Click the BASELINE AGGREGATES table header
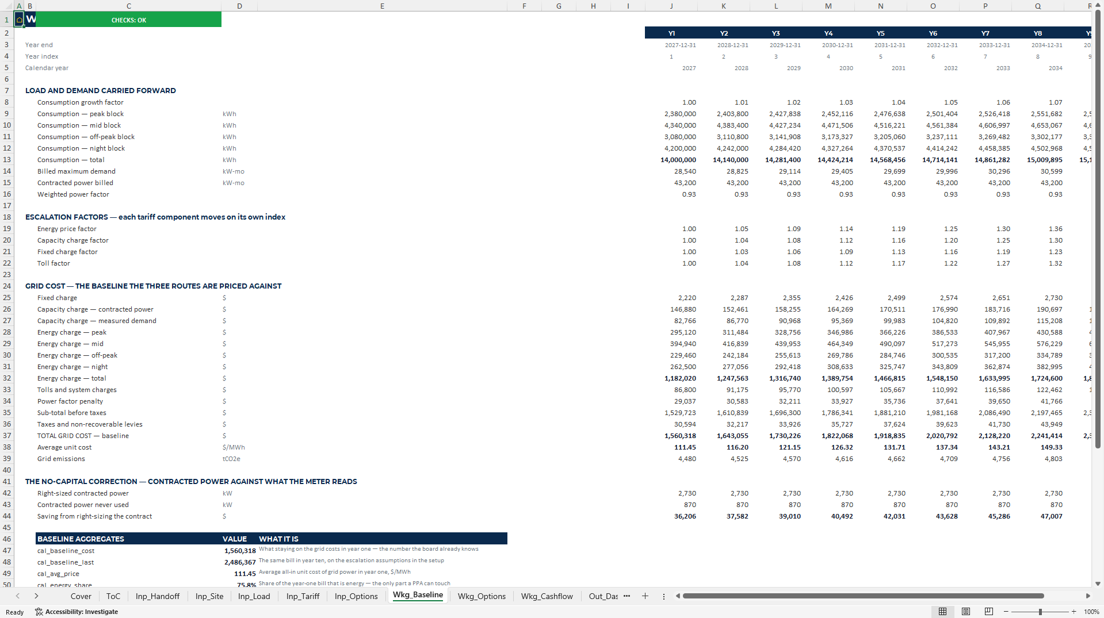The height and width of the screenshot is (618, 1104). (x=81, y=539)
